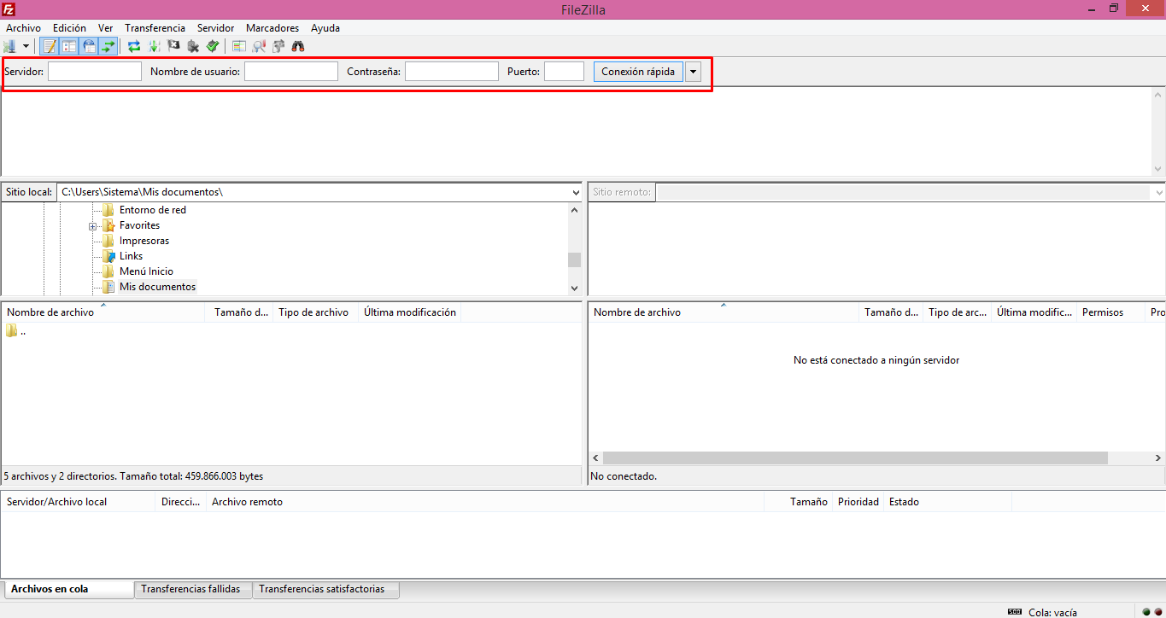
Task: Click binoculars file search icon
Action: pyautogui.click(x=298, y=46)
